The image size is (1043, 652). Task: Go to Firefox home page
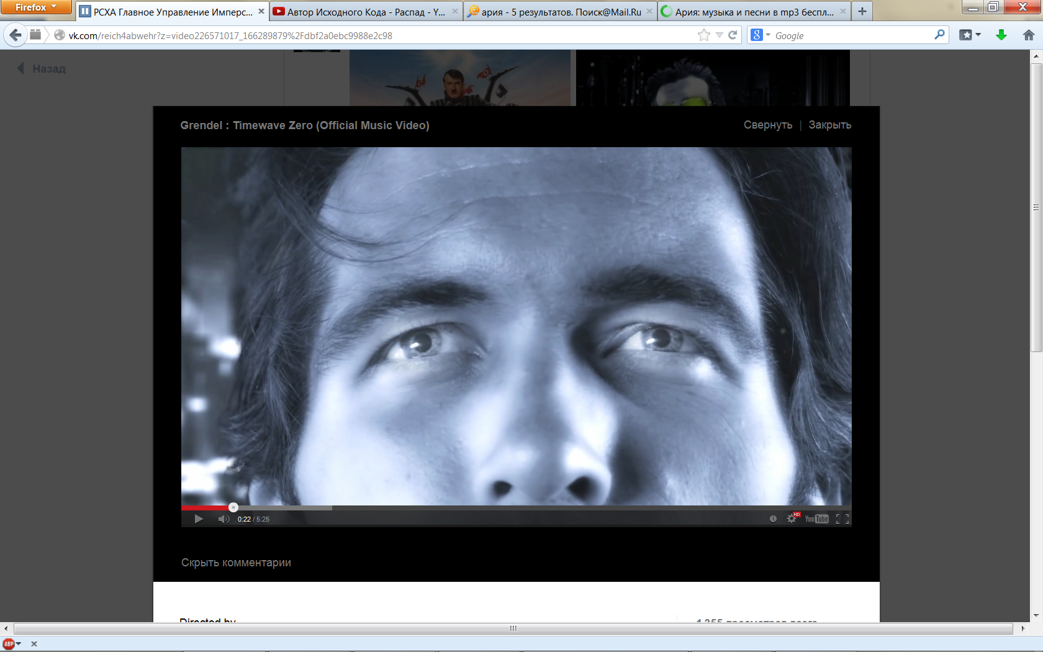pyautogui.click(x=1029, y=35)
